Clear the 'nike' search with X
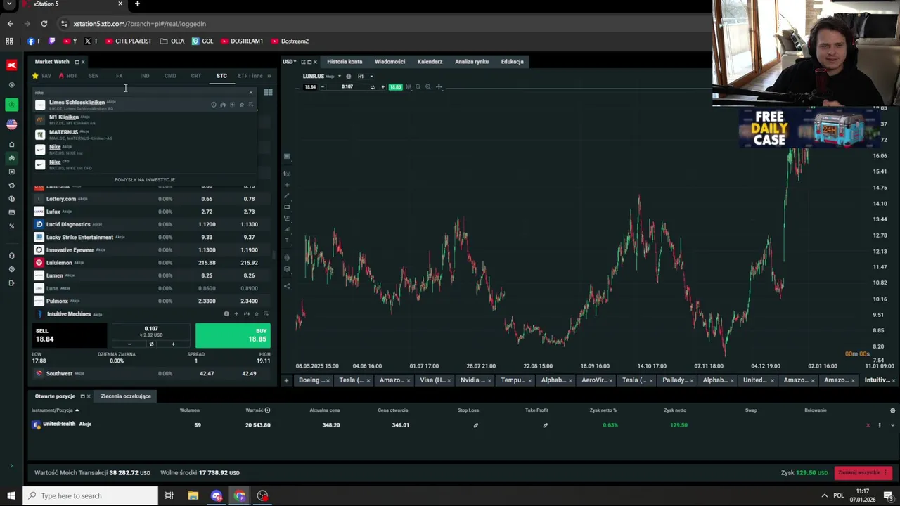This screenshot has width=900, height=506. 250,92
